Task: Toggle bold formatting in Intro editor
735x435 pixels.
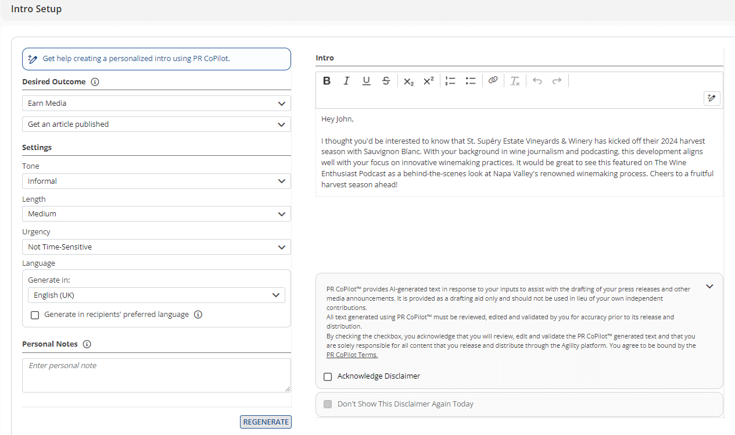Action: tap(327, 81)
